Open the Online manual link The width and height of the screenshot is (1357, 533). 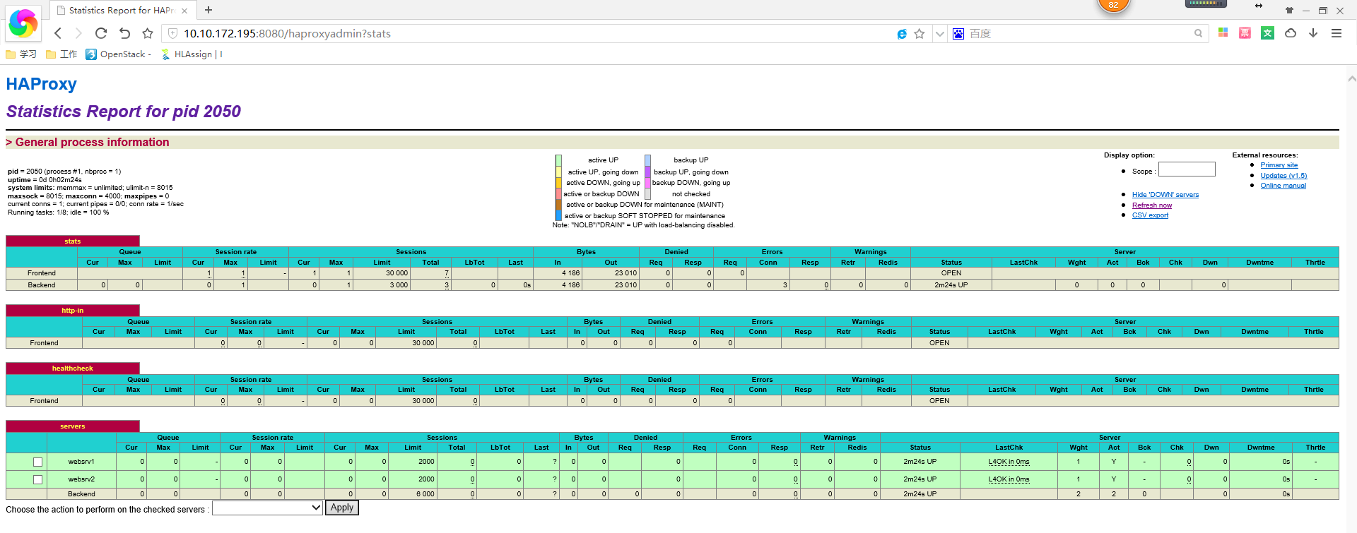(x=1283, y=186)
